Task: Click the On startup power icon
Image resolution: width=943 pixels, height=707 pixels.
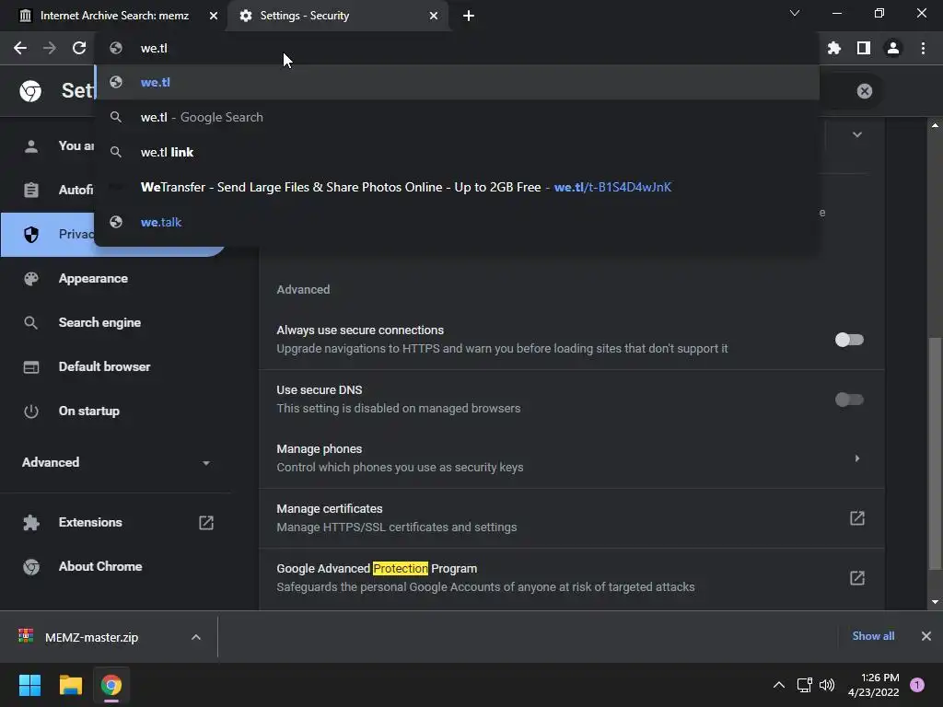Action: tap(30, 411)
